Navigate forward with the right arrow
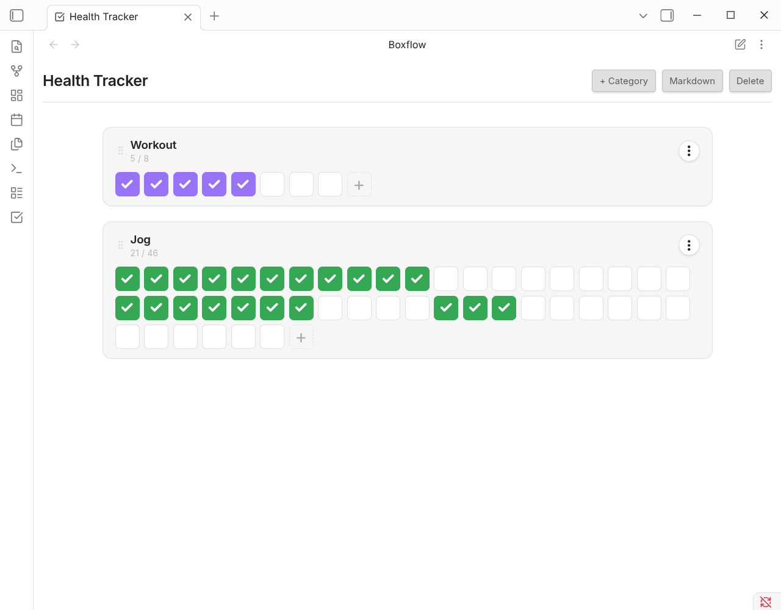This screenshot has width=781, height=610. click(x=75, y=45)
